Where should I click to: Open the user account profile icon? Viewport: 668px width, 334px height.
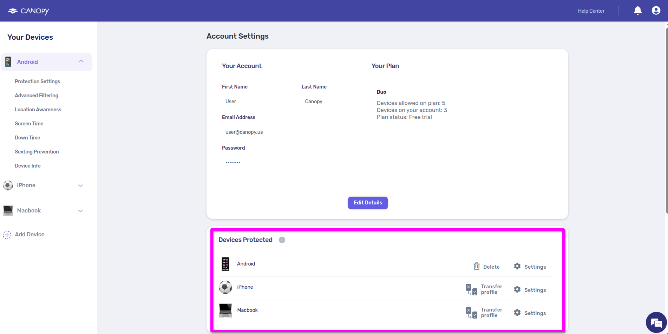(656, 11)
